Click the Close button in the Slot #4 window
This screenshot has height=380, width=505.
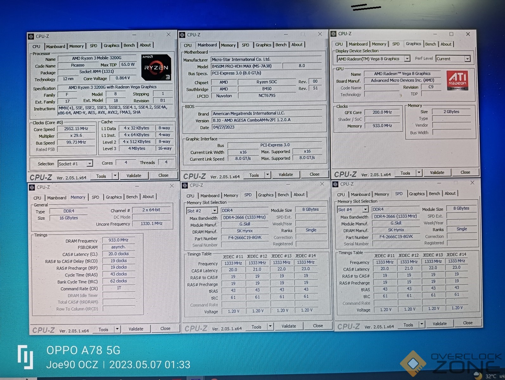click(x=468, y=323)
